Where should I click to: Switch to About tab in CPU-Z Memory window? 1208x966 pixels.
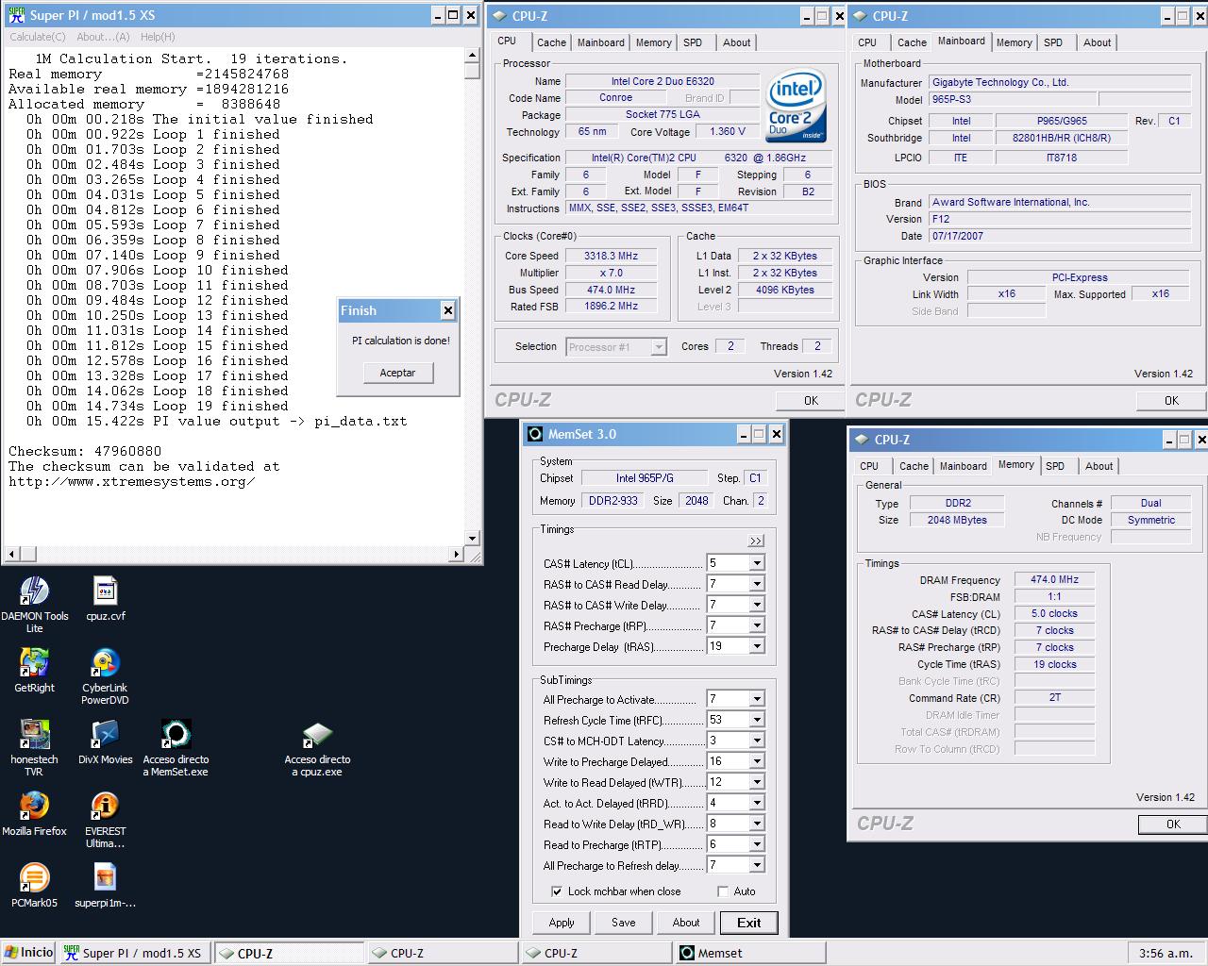[1099, 466]
